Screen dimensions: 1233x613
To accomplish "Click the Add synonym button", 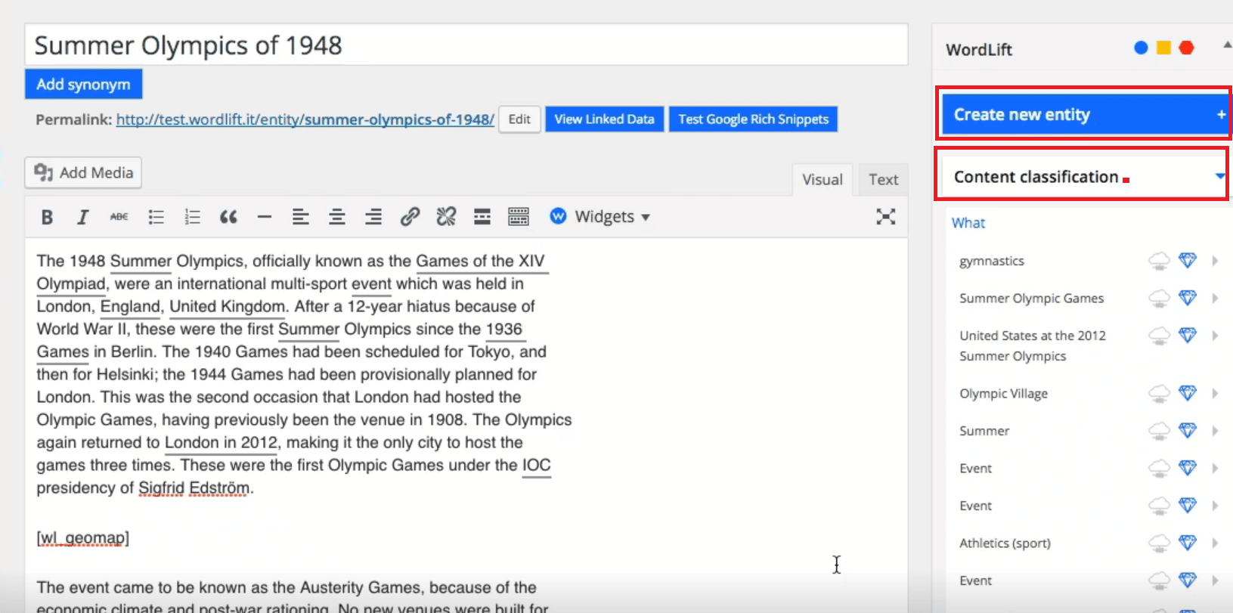I will [x=83, y=85].
